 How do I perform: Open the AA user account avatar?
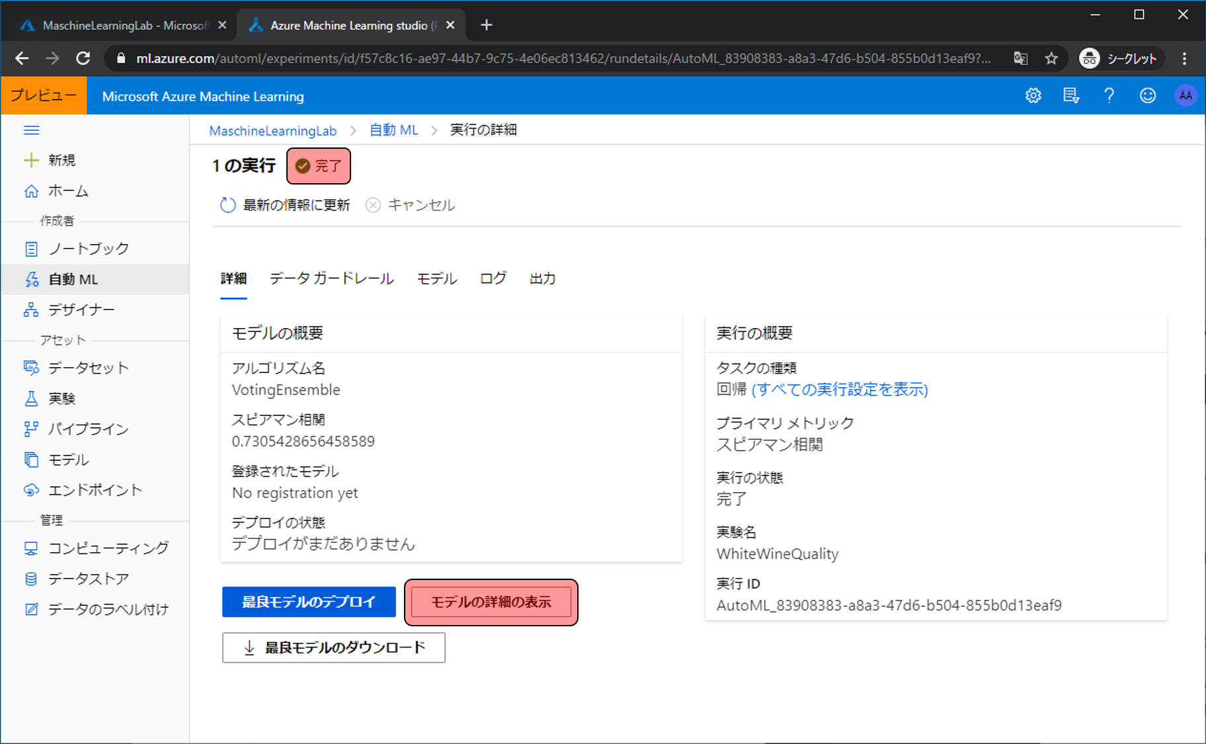point(1185,96)
